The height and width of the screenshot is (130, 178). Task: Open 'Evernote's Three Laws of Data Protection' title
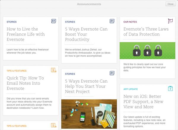tap(145, 32)
